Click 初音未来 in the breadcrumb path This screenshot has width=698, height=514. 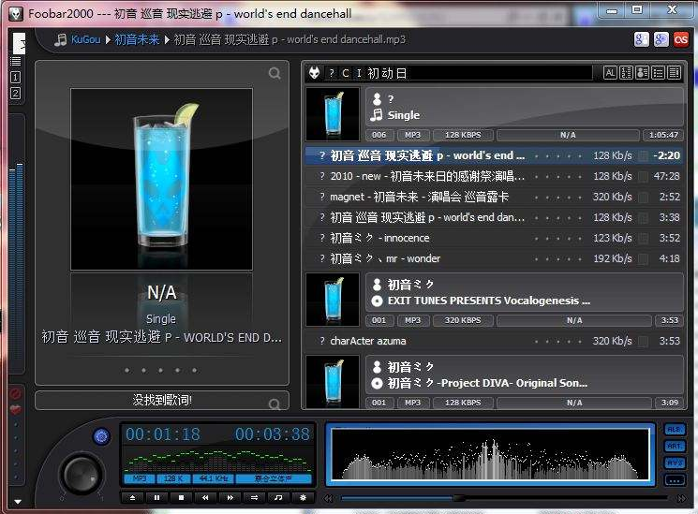click(137, 39)
